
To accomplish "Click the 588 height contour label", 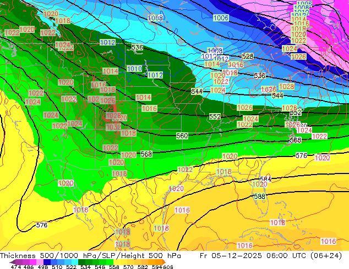I will (x=259, y=196).
